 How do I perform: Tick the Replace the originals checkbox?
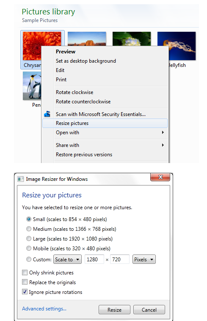(x=25, y=282)
